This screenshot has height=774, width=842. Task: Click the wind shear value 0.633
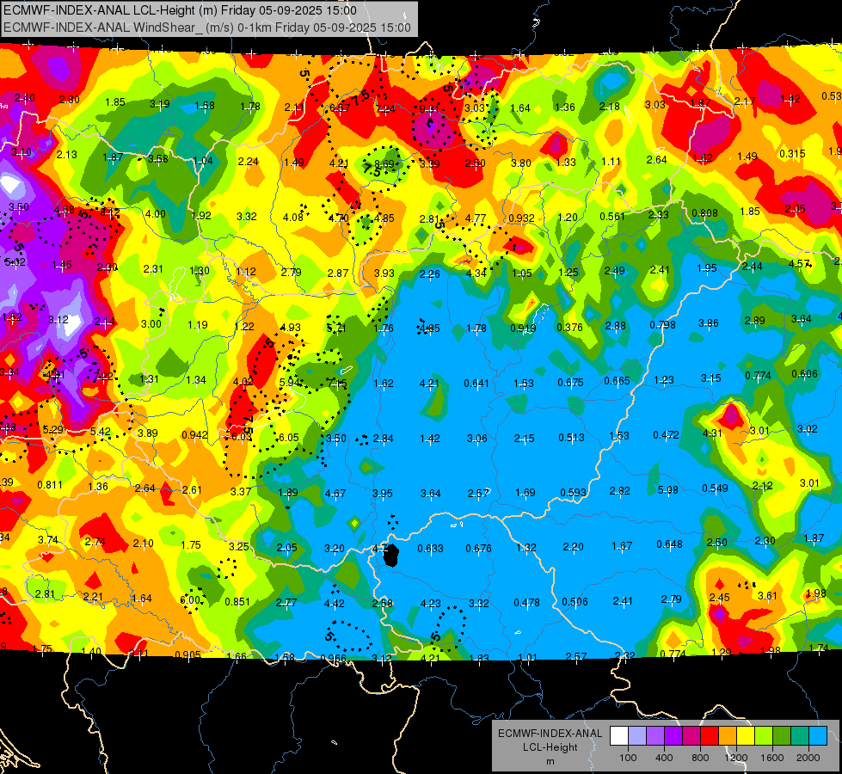[x=430, y=549]
